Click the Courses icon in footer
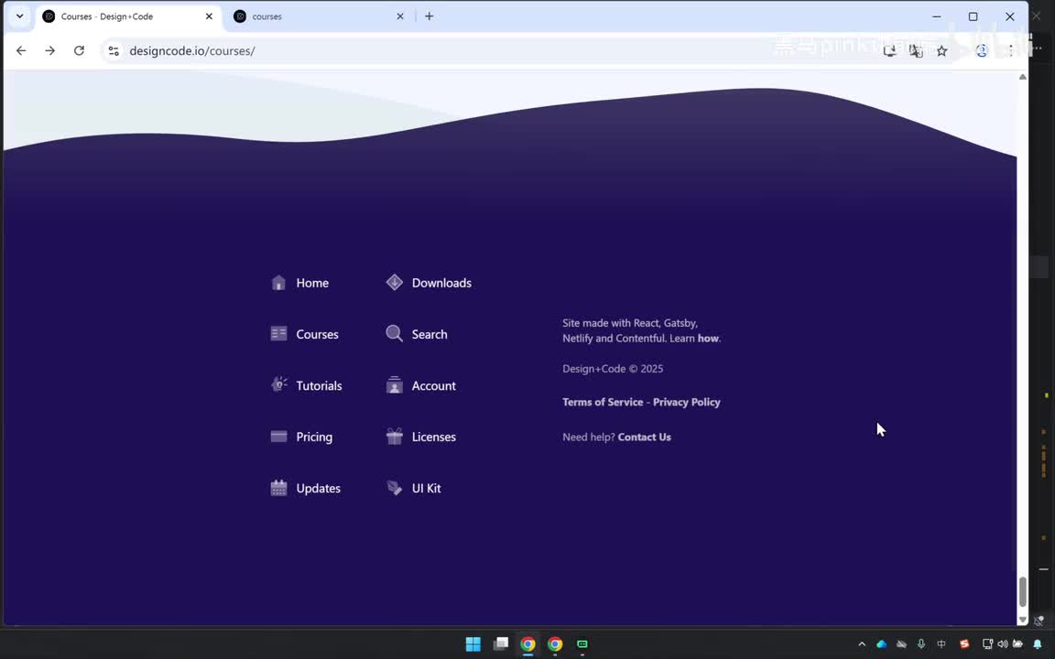This screenshot has width=1055, height=659. pyautogui.click(x=278, y=333)
